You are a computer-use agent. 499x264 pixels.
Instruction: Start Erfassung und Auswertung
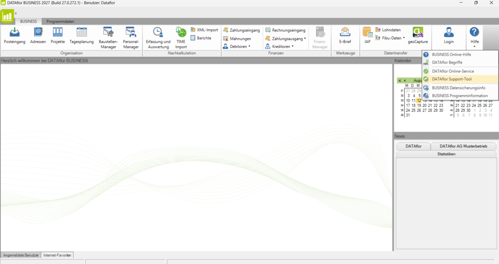coord(158,38)
